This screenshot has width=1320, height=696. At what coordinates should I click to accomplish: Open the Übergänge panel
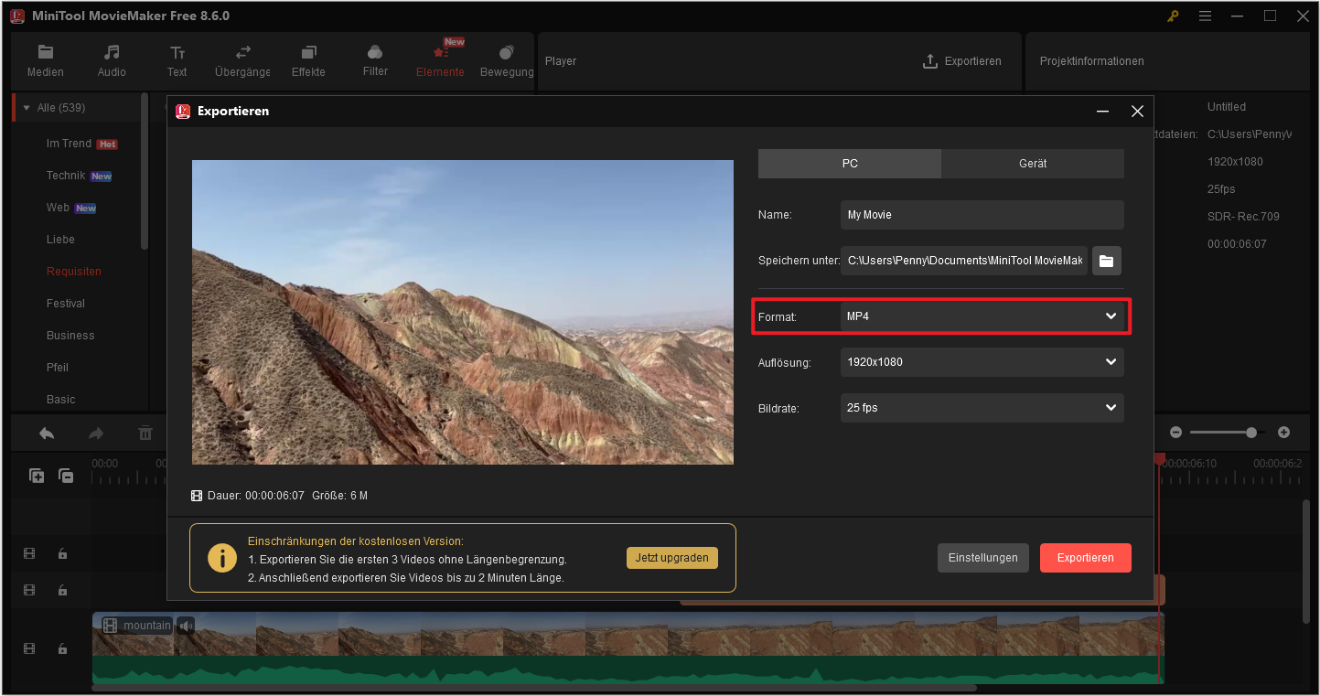click(x=241, y=59)
